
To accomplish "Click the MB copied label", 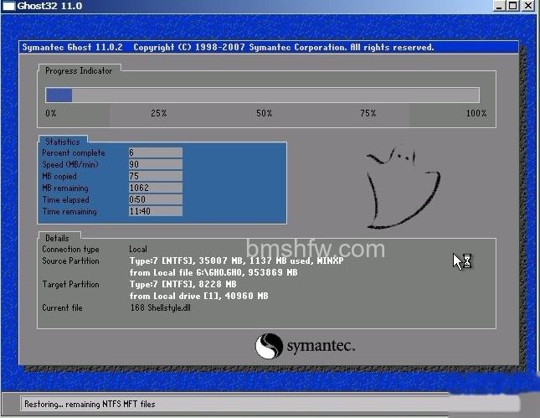I will coord(59,176).
